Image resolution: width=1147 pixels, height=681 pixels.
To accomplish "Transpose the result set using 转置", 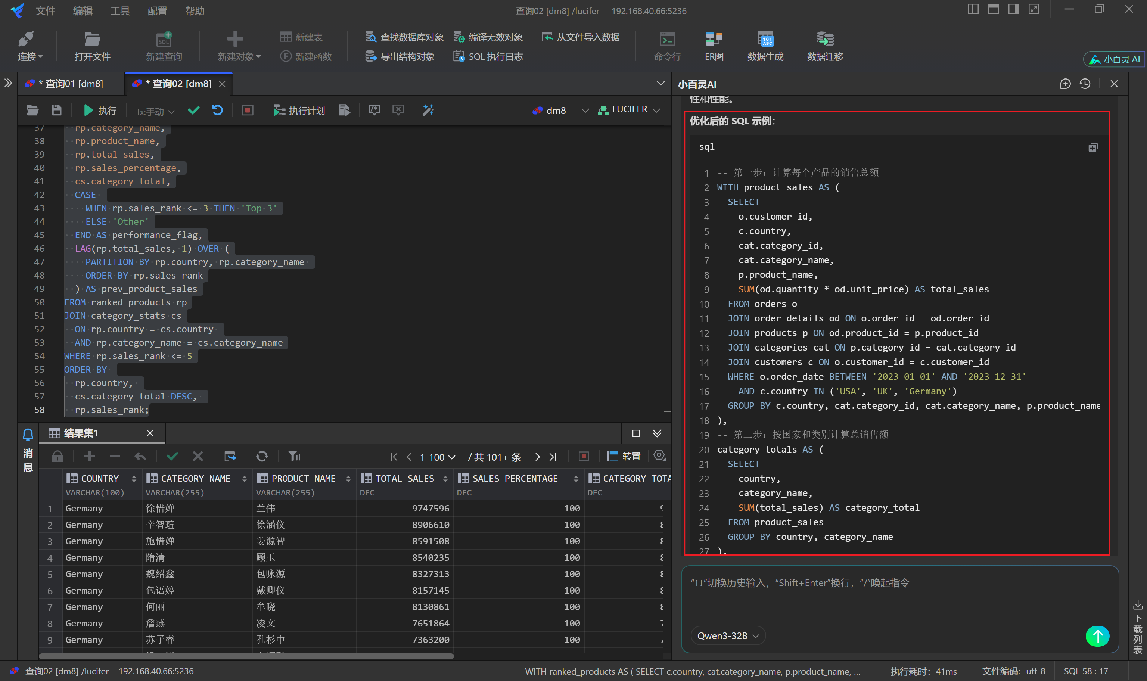I will (x=623, y=456).
